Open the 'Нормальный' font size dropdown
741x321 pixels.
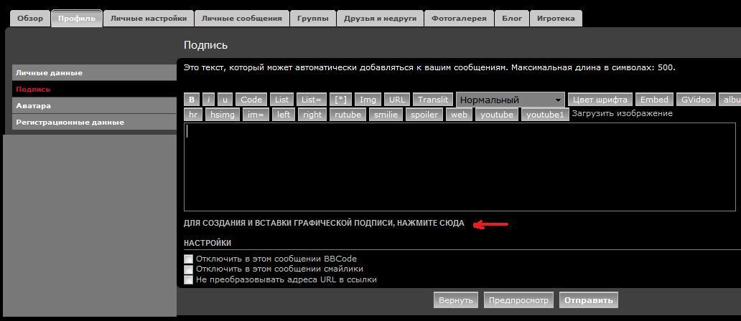(x=510, y=100)
